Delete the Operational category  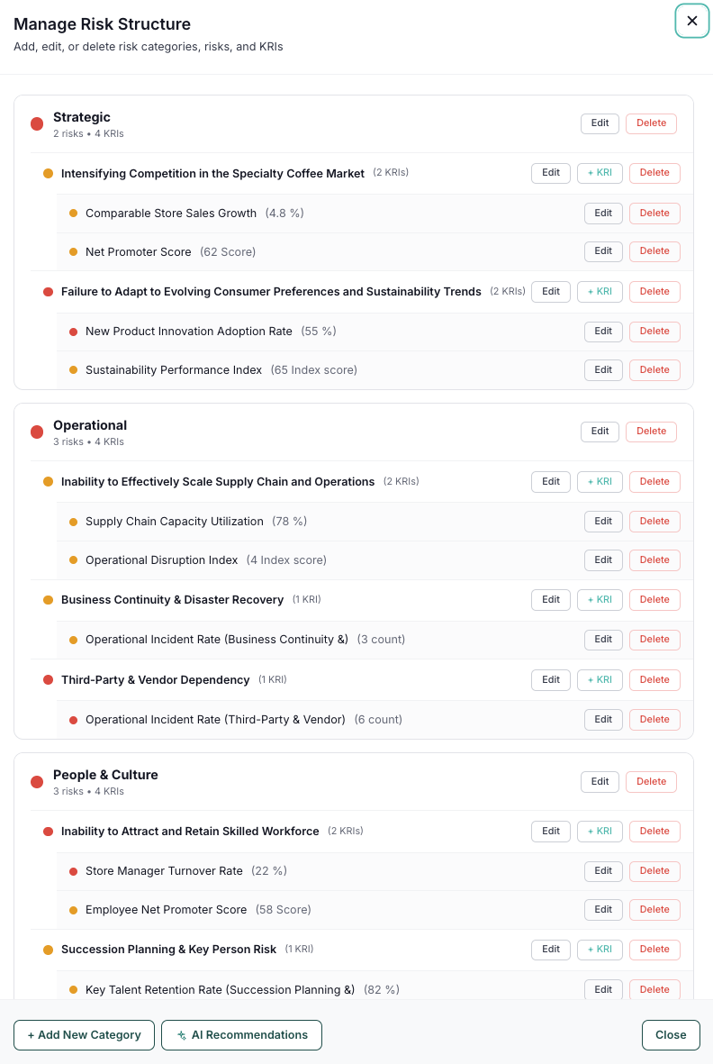(651, 432)
